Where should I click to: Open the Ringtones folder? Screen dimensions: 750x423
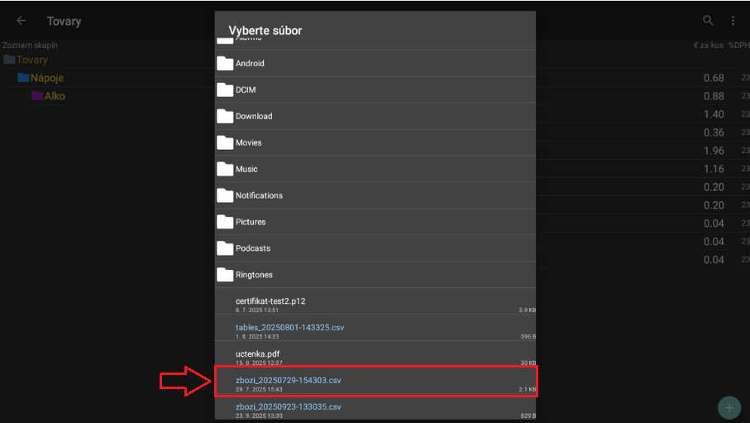point(254,276)
